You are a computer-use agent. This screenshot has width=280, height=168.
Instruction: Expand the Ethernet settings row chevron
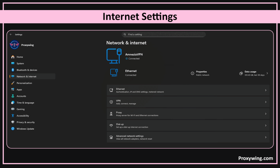(266, 90)
